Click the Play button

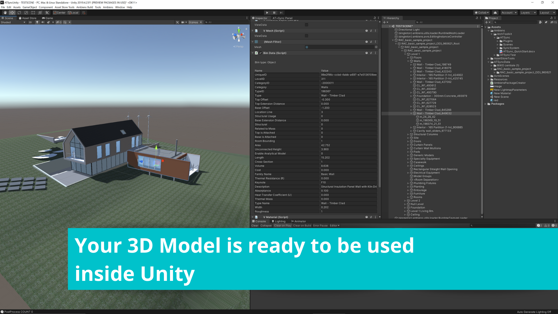[267, 13]
